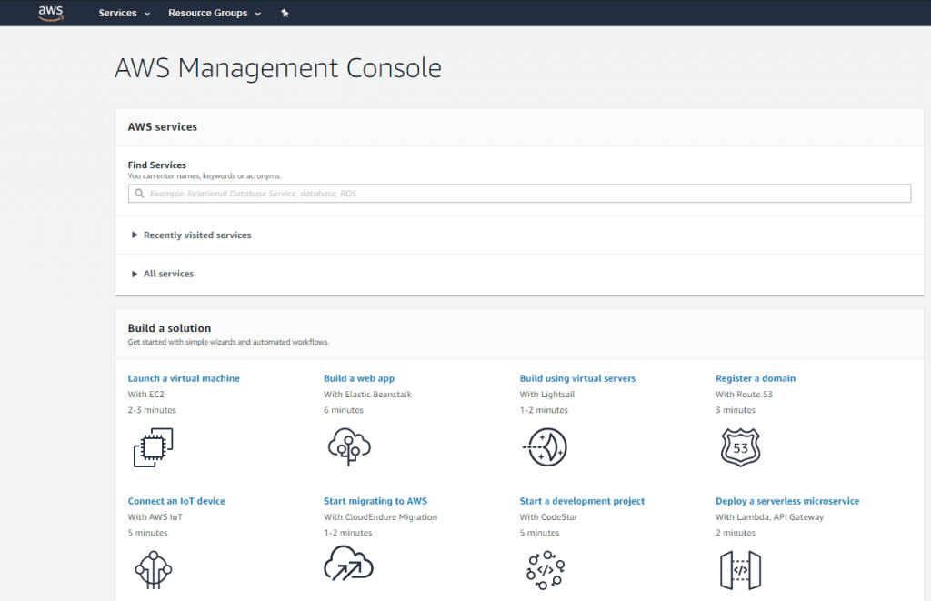
Task: Click the Route 53 shield icon
Action: coord(740,447)
